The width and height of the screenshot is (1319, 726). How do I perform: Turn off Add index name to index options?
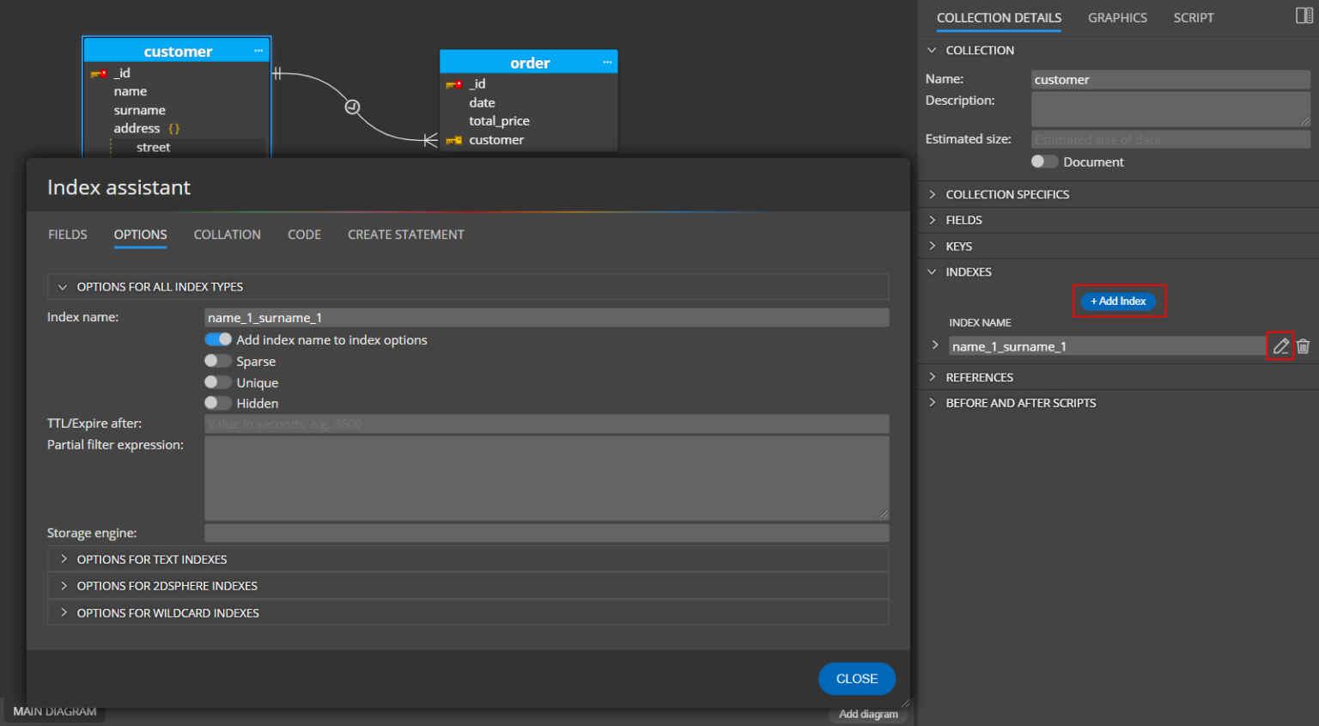click(x=218, y=339)
